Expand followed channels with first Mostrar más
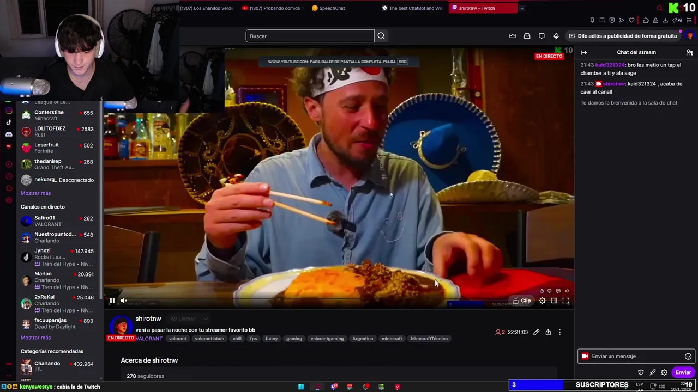 pos(35,193)
